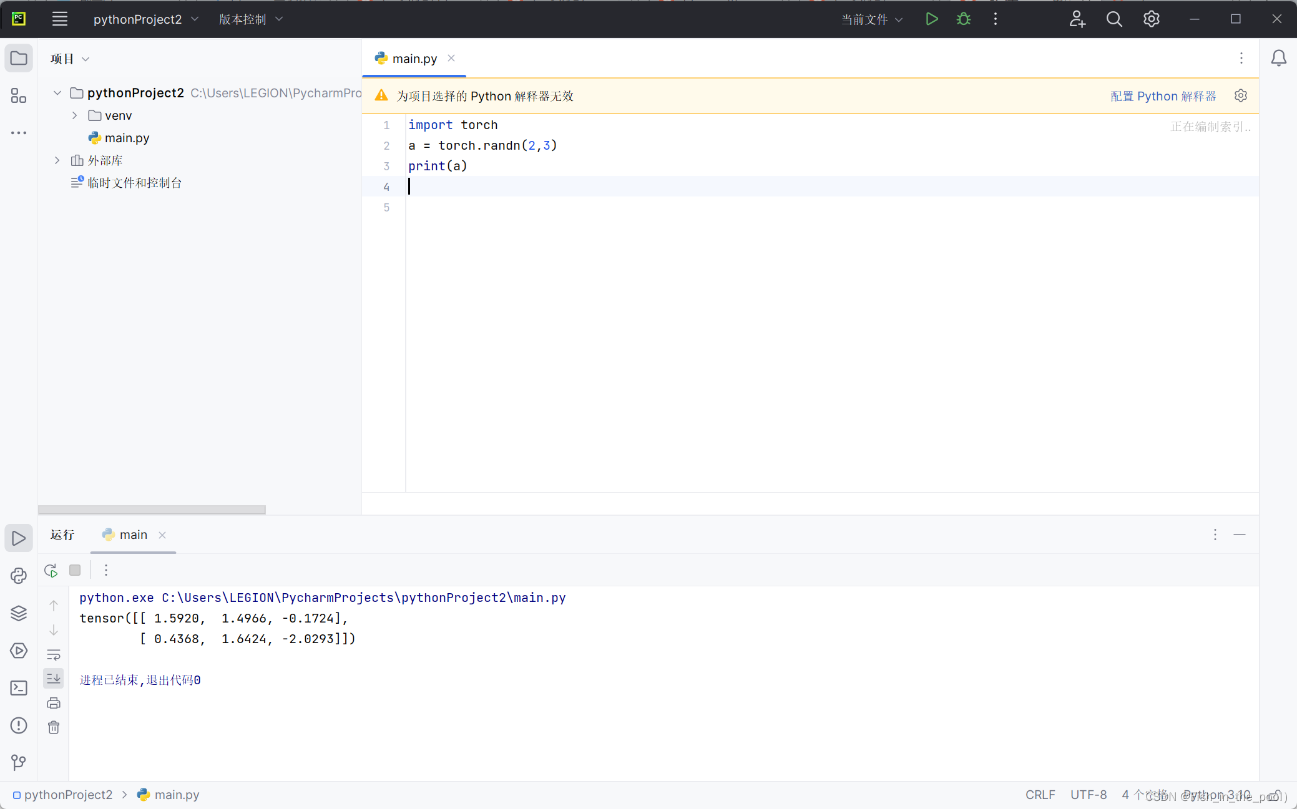Run the current file with green play button
Viewport: 1297px width, 809px height.
click(931, 19)
